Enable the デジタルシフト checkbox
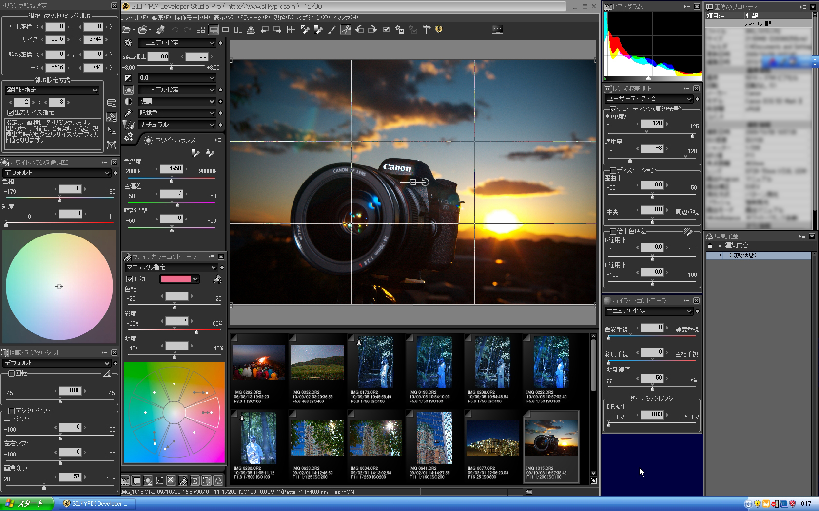819x511 pixels. coord(11,411)
